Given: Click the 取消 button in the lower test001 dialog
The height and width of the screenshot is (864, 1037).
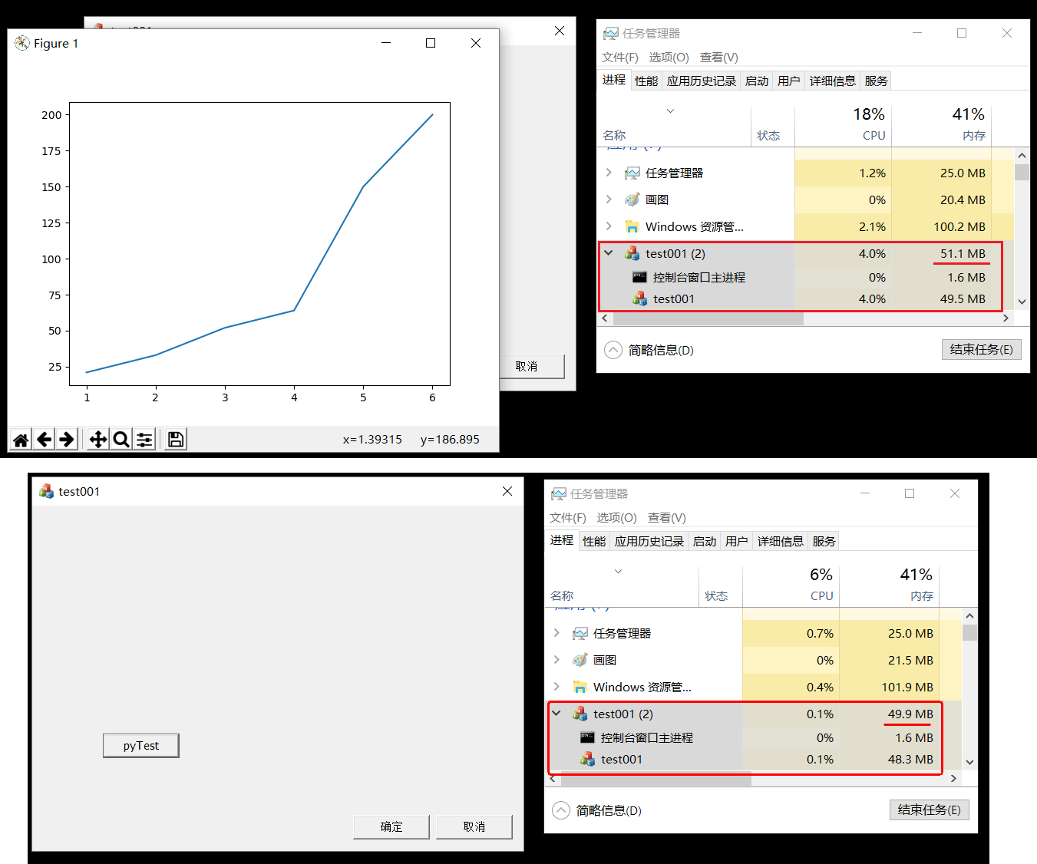Looking at the screenshot, I should pyautogui.click(x=474, y=827).
